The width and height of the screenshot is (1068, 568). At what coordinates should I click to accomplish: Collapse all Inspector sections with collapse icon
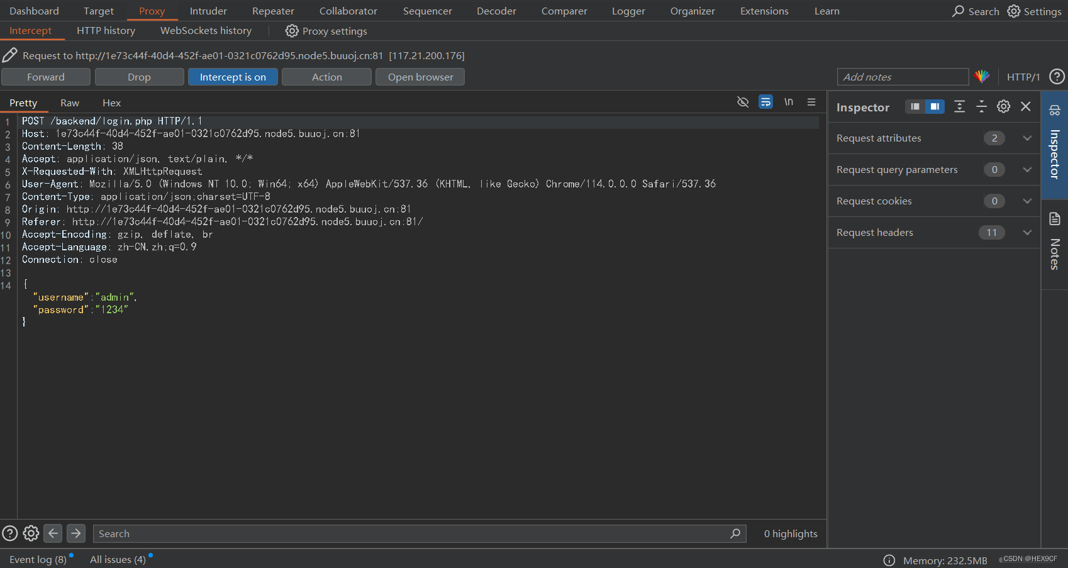[981, 106]
